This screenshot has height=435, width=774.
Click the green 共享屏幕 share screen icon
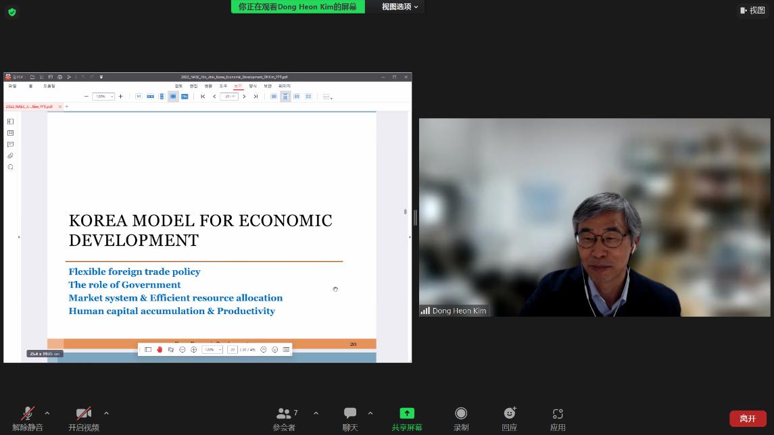click(x=407, y=413)
